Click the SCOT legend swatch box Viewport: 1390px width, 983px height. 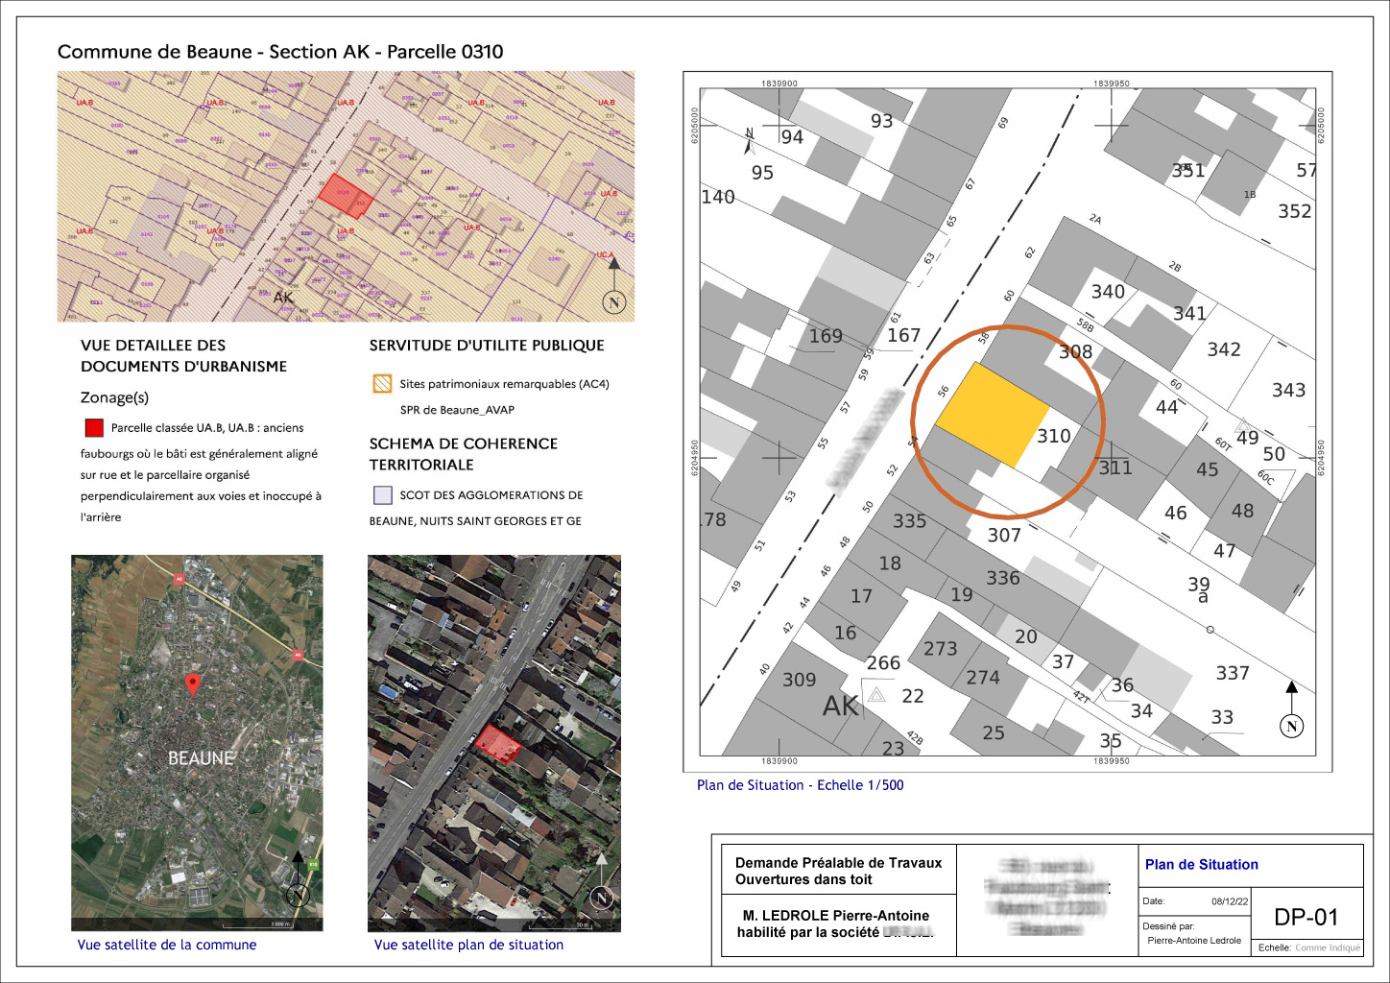point(382,495)
